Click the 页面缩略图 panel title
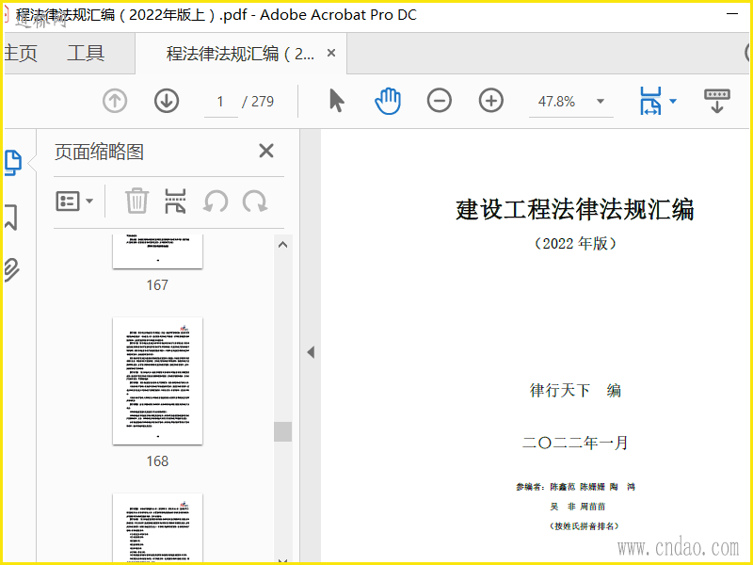753x565 pixels. pyautogui.click(x=99, y=152)
